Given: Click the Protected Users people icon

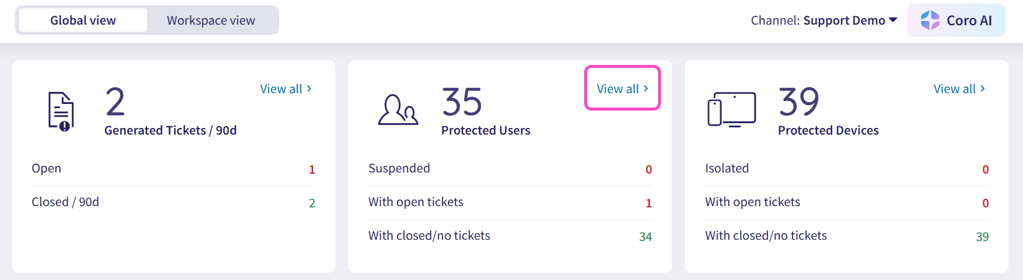Looking at the screenshot, I should (x=397, y=110).
